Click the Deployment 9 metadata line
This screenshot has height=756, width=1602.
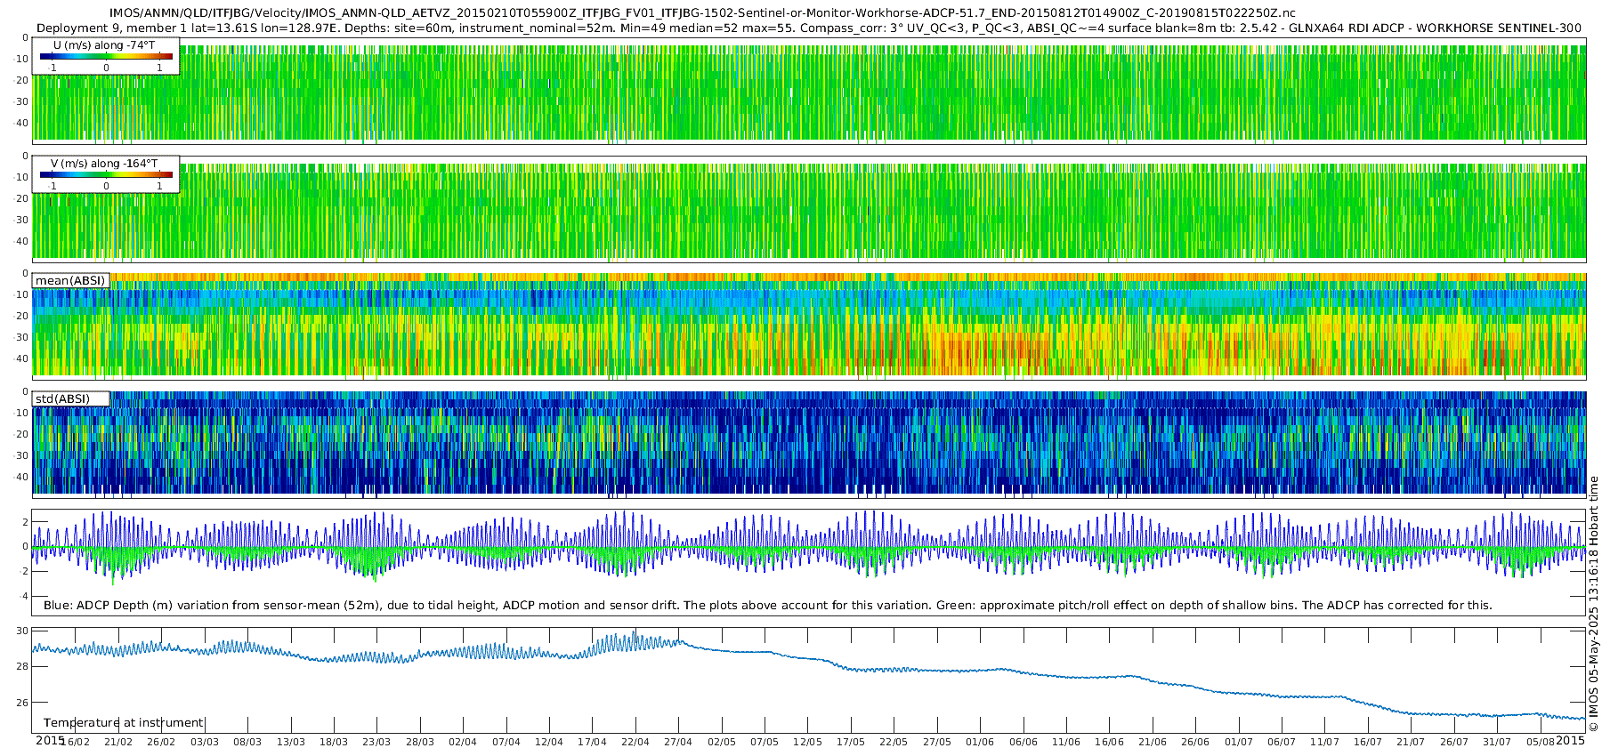809,28
